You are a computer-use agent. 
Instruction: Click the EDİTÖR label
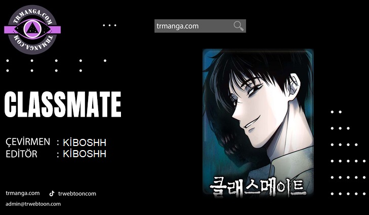(21, 154)
